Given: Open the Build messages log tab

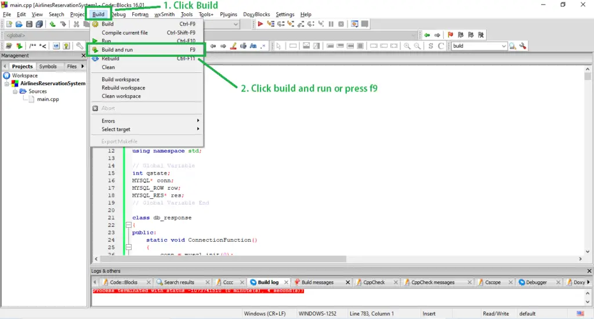Looking at the screenshot, I should click(x=317, y=282).
